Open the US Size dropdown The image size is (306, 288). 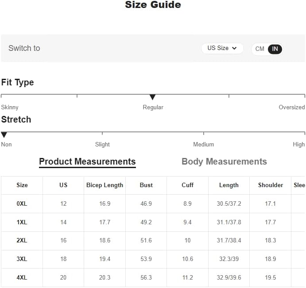coord(222,48)
